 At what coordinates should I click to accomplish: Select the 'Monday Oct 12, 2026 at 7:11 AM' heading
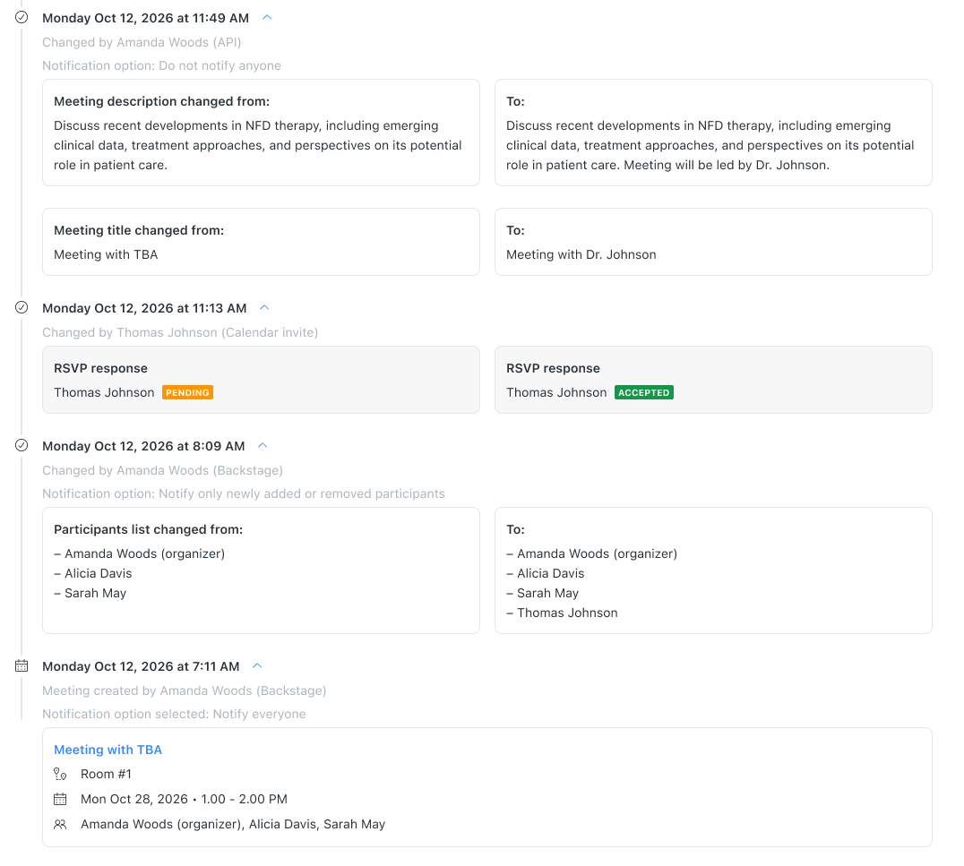(141, 666)
